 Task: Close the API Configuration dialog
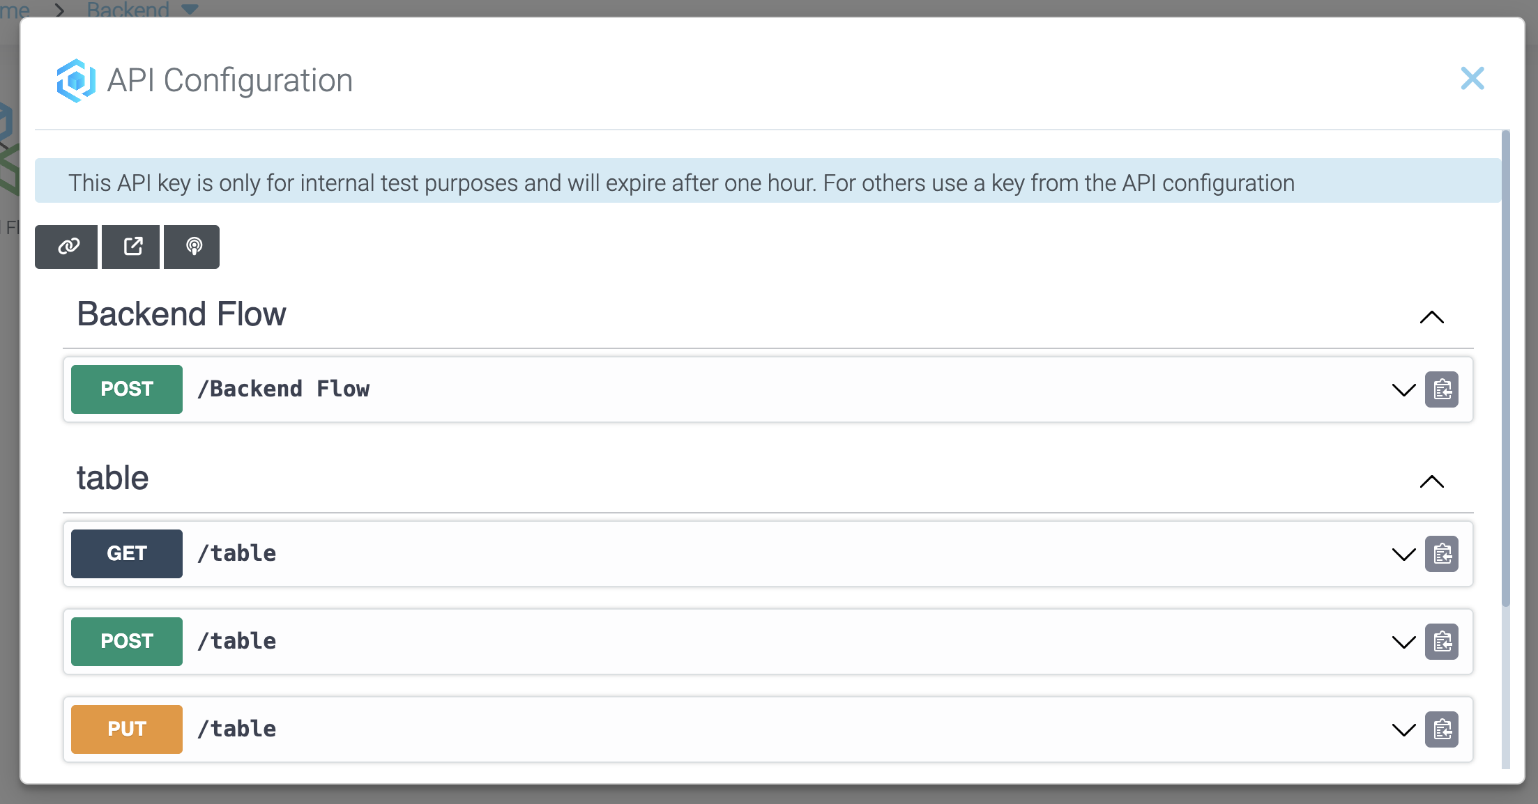[x=1472, y=79]
